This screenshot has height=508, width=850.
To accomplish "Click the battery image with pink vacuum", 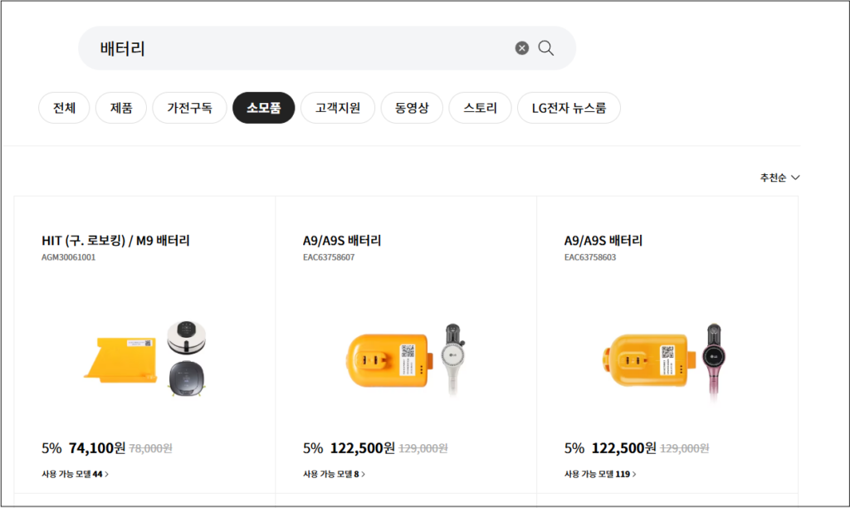I will [x=665, y=362].
